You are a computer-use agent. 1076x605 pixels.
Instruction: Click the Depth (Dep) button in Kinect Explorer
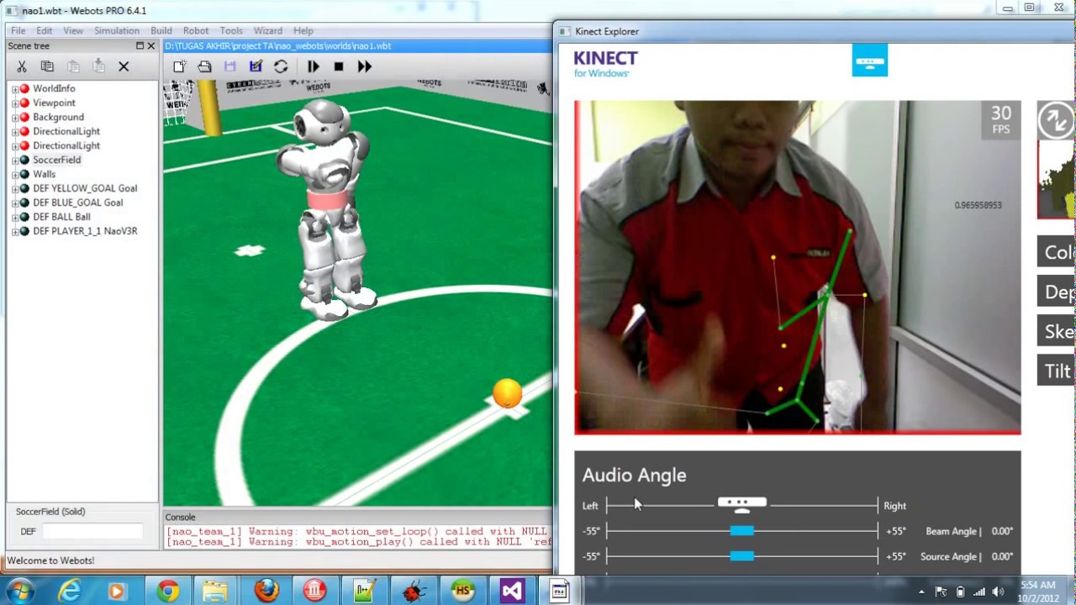[x=1057, y=292]
